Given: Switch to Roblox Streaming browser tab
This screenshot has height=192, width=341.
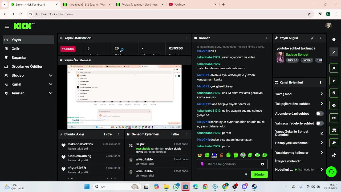Looking at the screenshot, I should (139, 5).
